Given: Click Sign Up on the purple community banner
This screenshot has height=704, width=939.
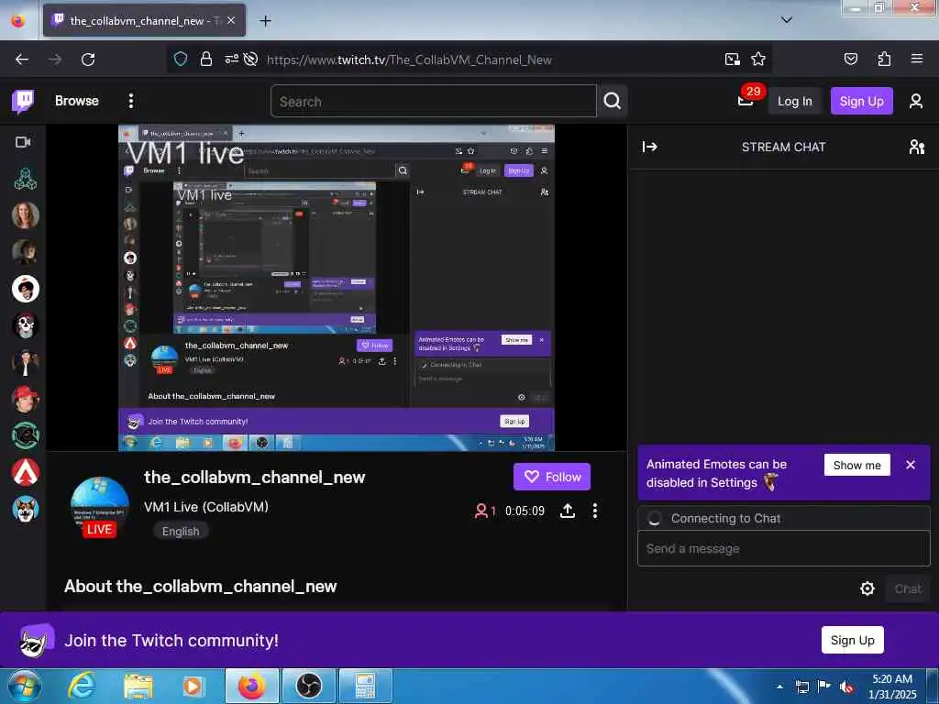Looking at the screenshot, I should (852, 640).
